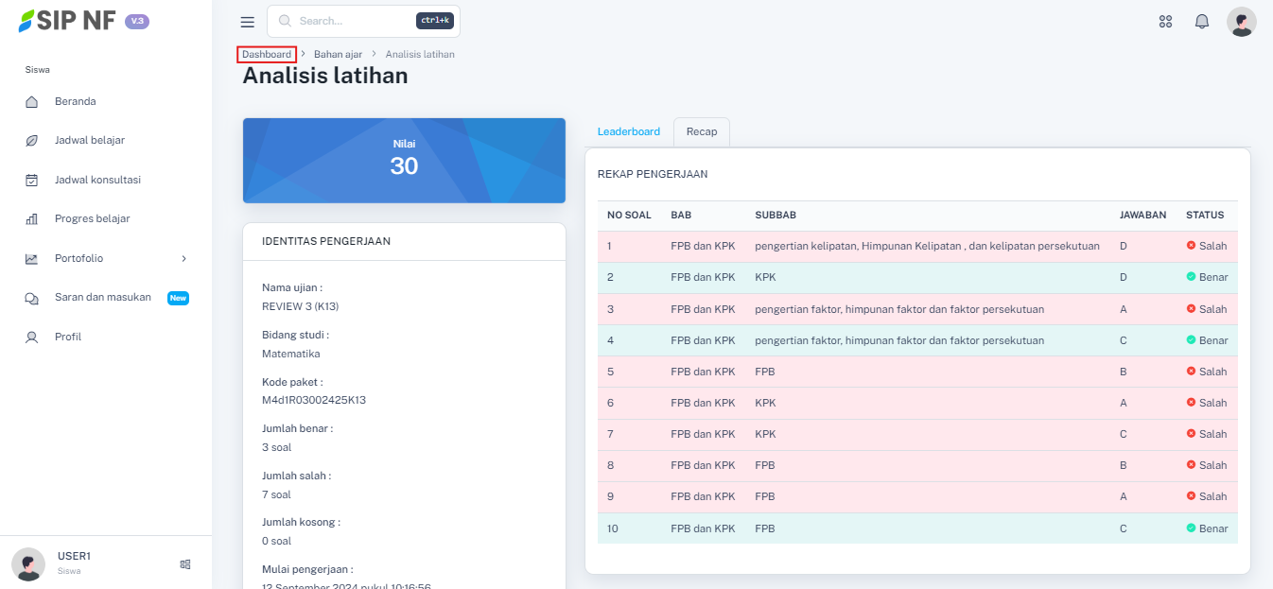The width and height of the screenshot is (1273, 589).
Task: Click the Jadwal konsultasi calendar icon
Action: click(31, 180)
